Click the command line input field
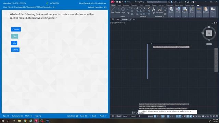 (167, 112)
